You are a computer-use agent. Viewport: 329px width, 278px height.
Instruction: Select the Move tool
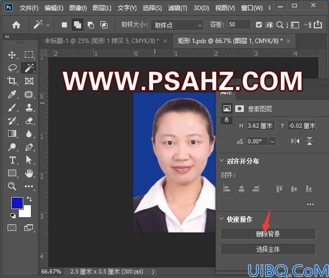point(12,55)
